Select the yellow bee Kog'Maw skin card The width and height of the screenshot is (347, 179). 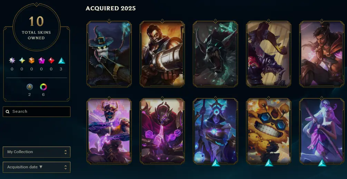[x=268, y=131]
